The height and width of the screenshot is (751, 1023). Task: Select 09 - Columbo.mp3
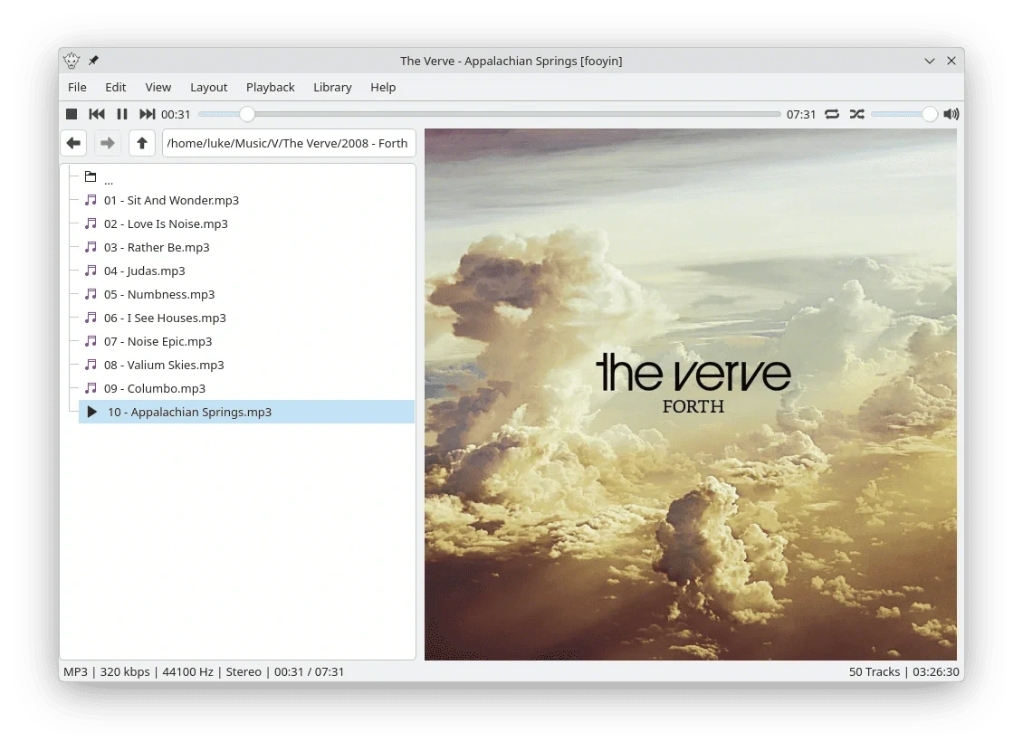(155, 388)
